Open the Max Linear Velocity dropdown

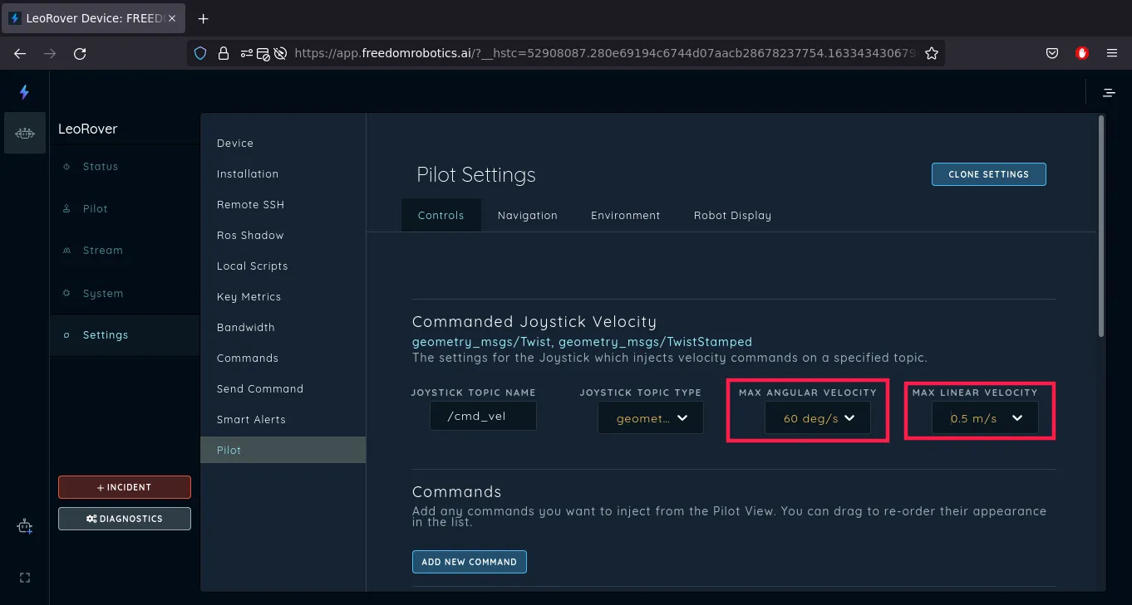pos(985,418)
